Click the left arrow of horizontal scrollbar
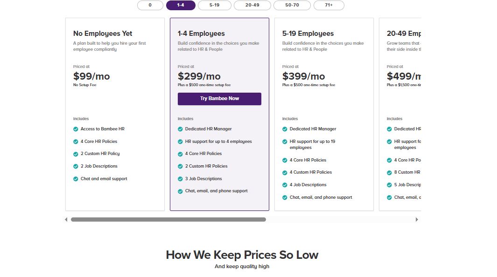Viewport: 497px width, 277px height. [x=66, y=219]
